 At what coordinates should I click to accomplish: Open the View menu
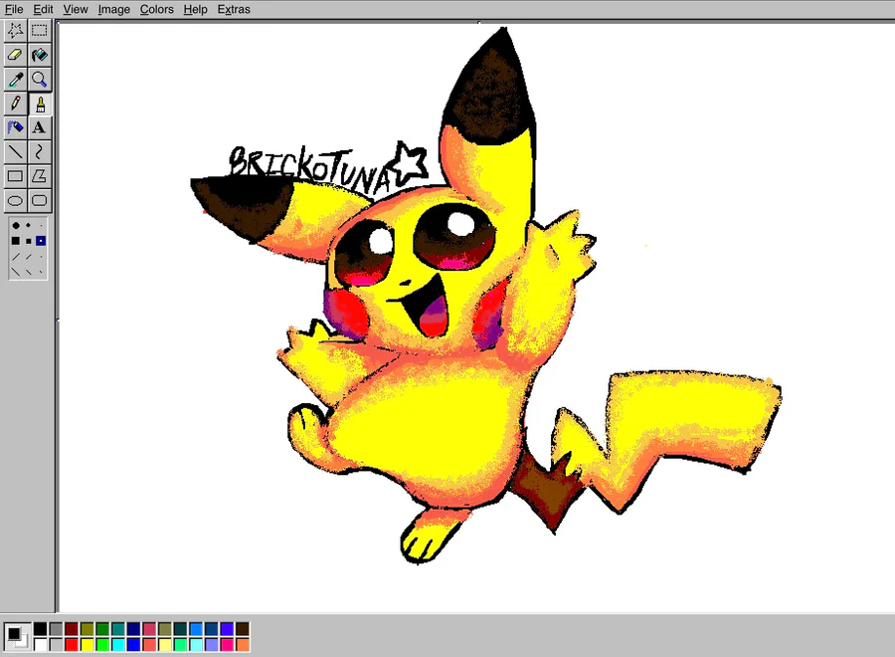(x=76, y=9)
